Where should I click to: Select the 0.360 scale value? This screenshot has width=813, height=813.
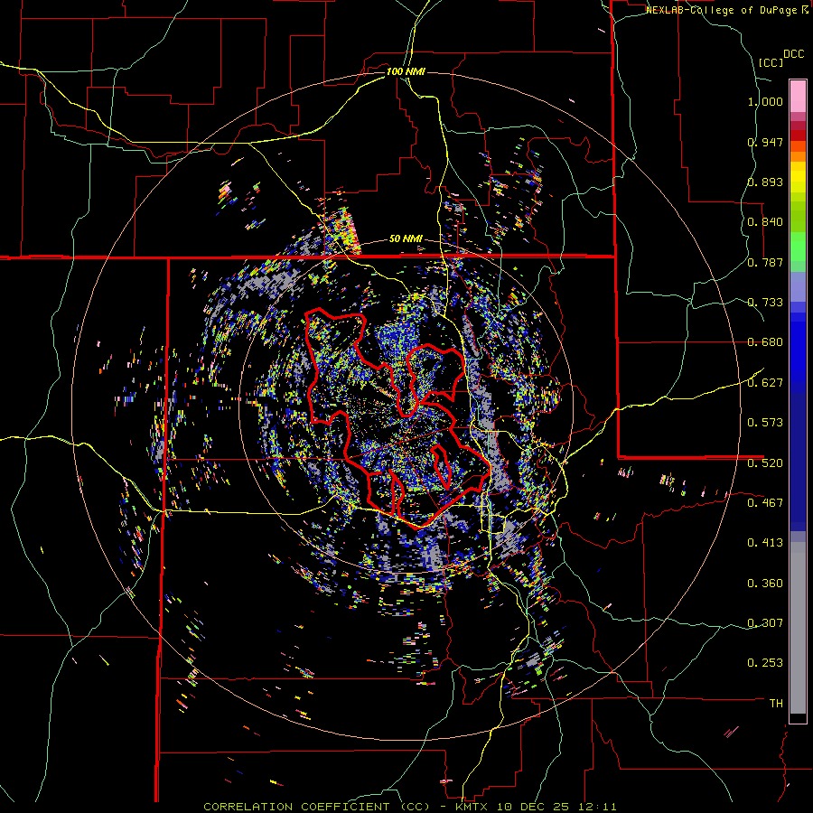tap(765, 584)
